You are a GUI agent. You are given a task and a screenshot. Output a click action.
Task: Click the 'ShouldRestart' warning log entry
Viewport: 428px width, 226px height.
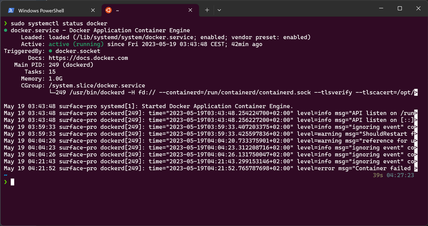211,134
